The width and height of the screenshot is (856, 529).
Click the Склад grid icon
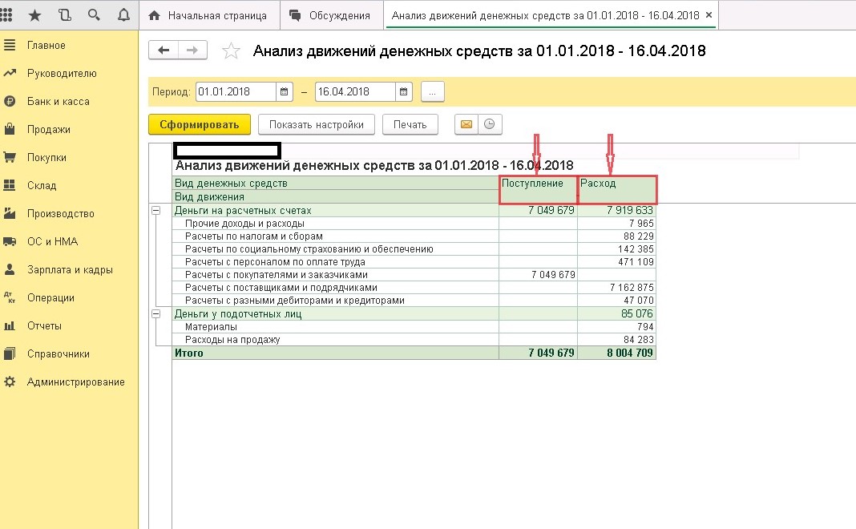point(10,185)
